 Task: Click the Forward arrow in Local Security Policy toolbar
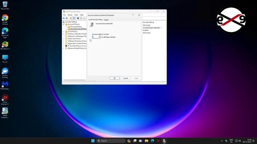click(x=67, y=18)
